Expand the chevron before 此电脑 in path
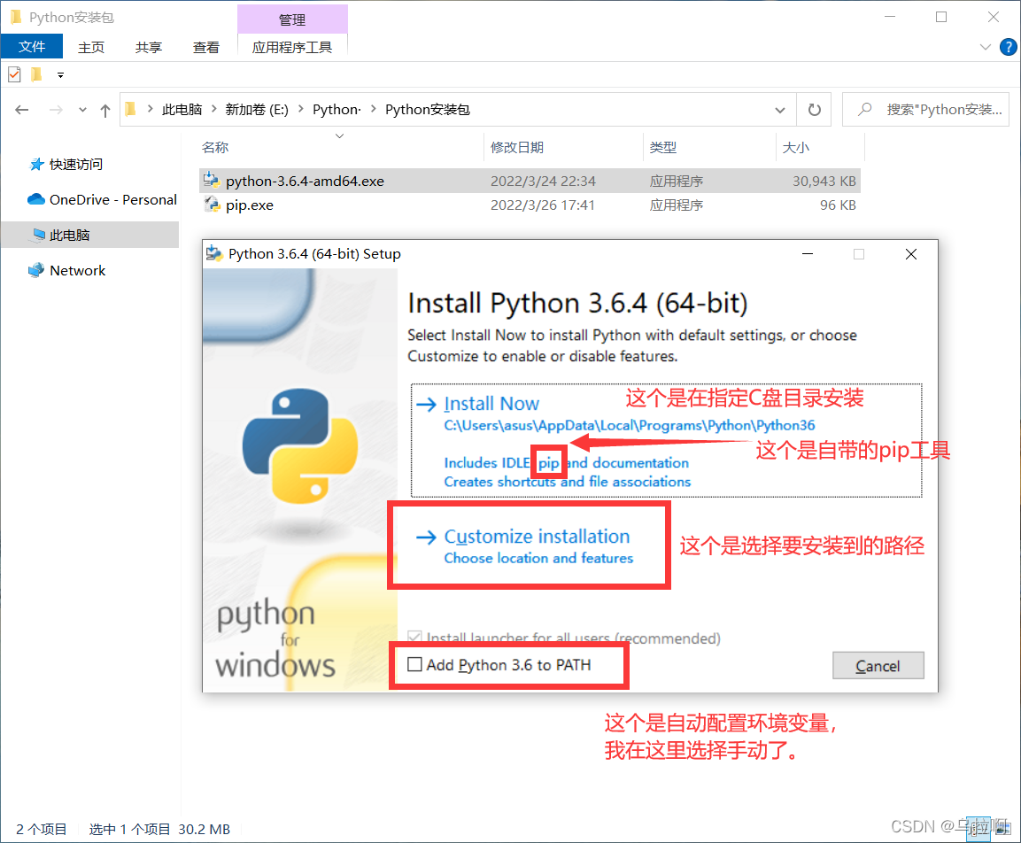1021x843 pixels. [150, 109]
